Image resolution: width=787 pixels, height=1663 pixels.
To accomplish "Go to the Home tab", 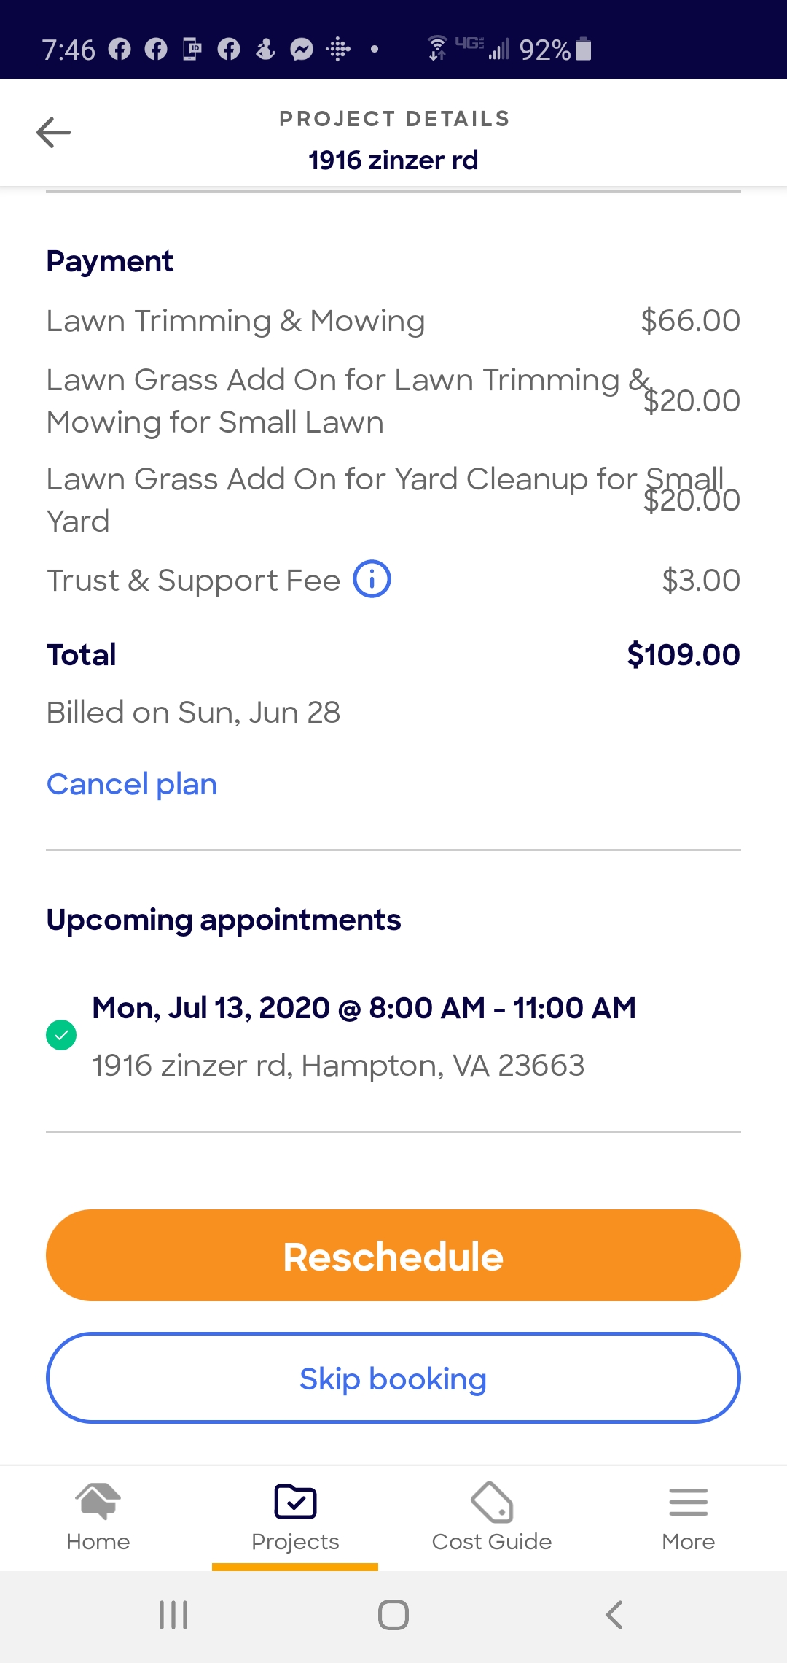I will point(98,1516).
